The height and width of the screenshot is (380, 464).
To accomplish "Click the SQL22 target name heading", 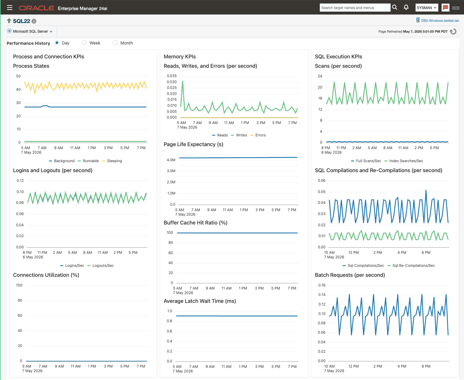I will (x=21, y=21).
